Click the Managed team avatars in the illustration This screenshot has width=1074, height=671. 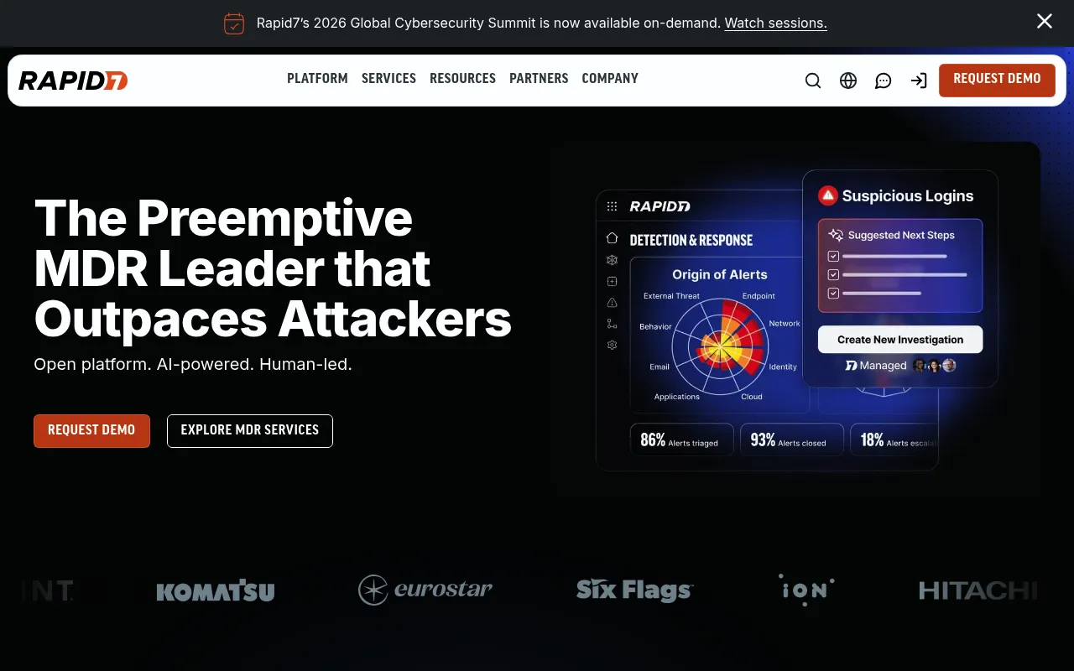(x=935, y=366)
